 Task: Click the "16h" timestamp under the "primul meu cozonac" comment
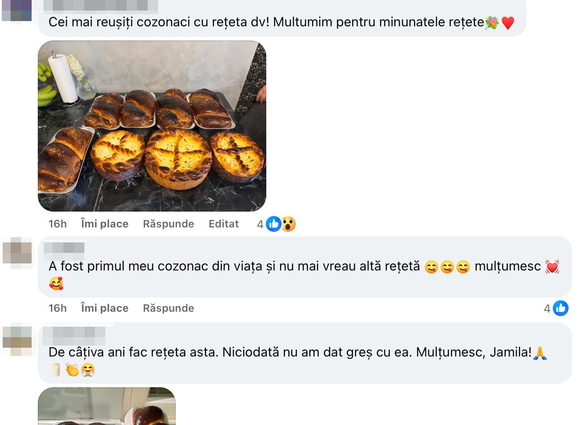(x=58, y=308)
